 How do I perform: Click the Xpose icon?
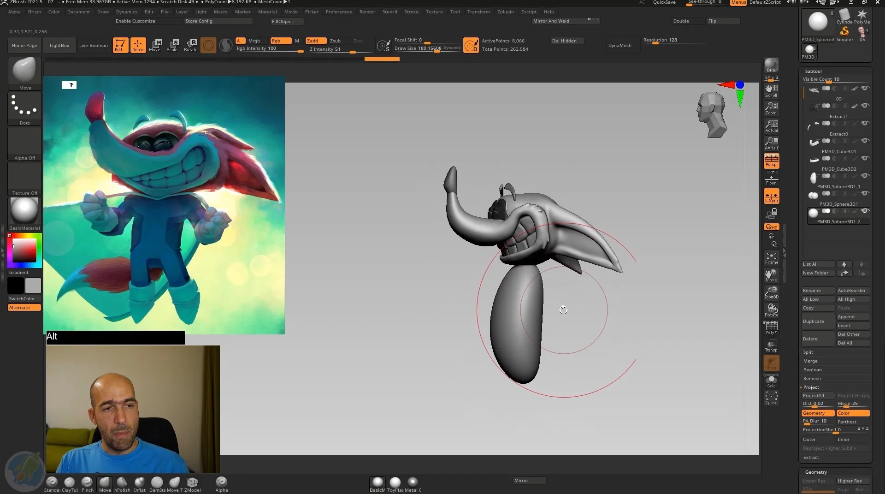771,398
